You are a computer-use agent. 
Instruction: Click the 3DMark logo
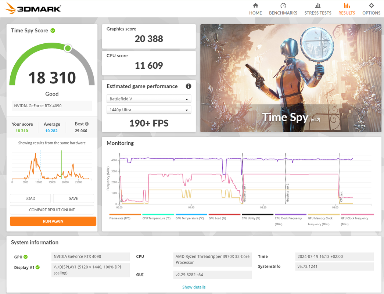[33, 8]
